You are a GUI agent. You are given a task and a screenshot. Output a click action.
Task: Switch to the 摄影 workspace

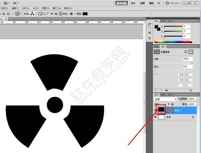pyautogui.click(x=151, y=3)
